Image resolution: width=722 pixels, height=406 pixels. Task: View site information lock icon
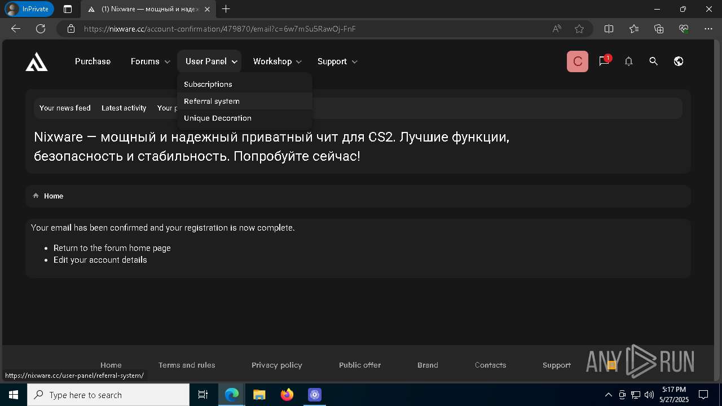click(x=71, y=29)
